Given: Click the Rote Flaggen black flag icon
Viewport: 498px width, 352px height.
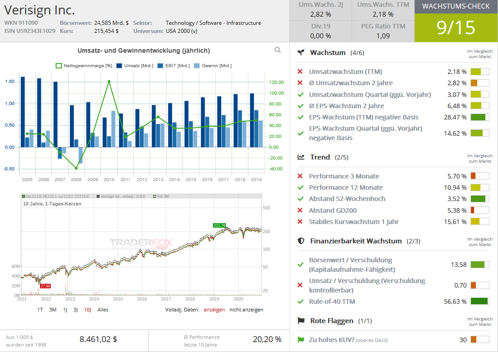Looking at the screenshot, I should tap(301, 321).
